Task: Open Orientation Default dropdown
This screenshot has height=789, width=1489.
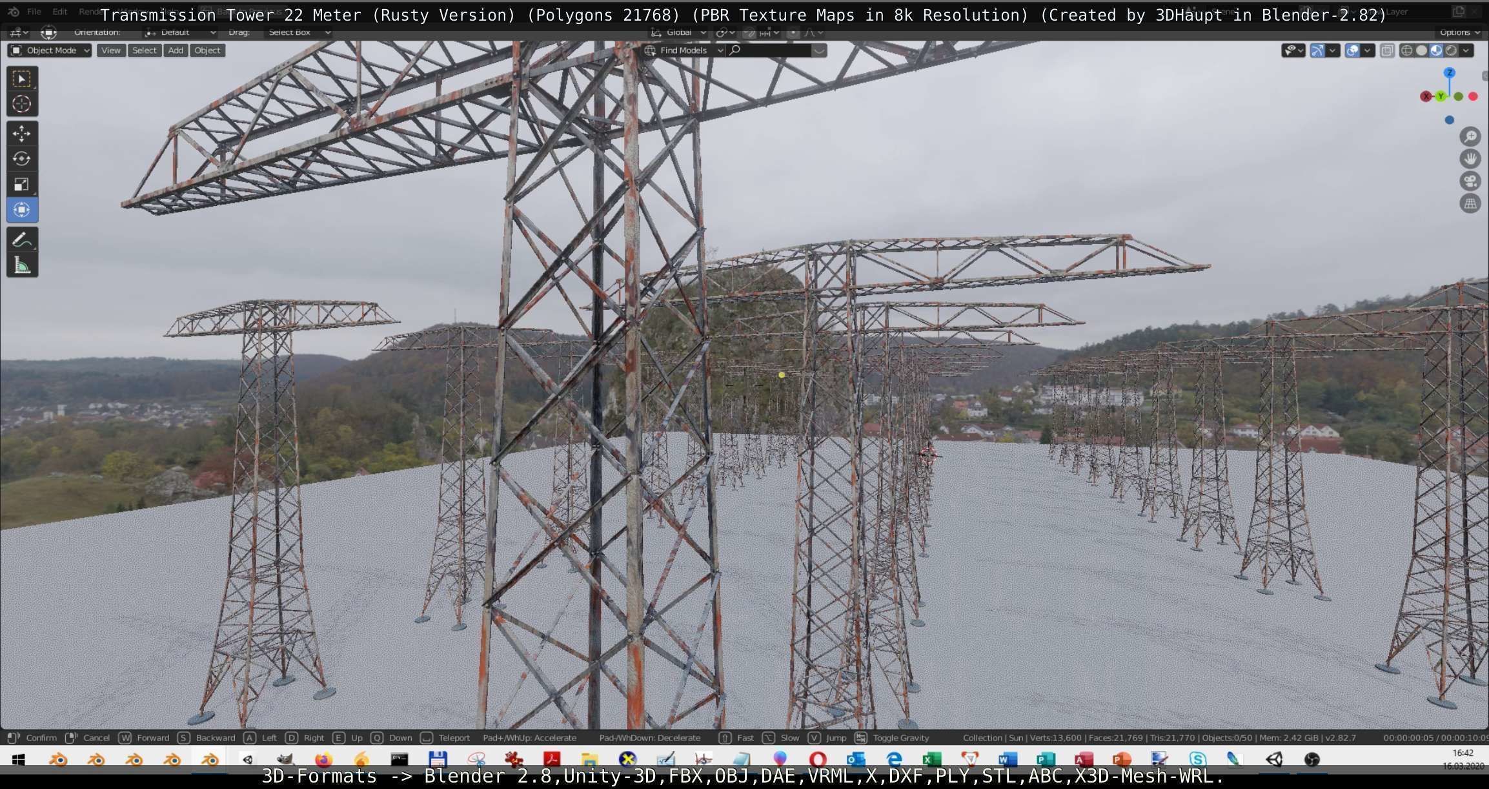Action: click(x=180, y=32)
